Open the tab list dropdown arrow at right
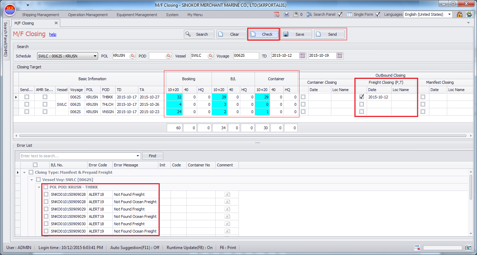 coord(469,23)
